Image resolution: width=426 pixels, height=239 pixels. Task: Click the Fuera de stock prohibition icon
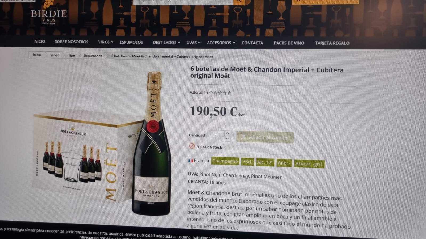tap(192, 146)
